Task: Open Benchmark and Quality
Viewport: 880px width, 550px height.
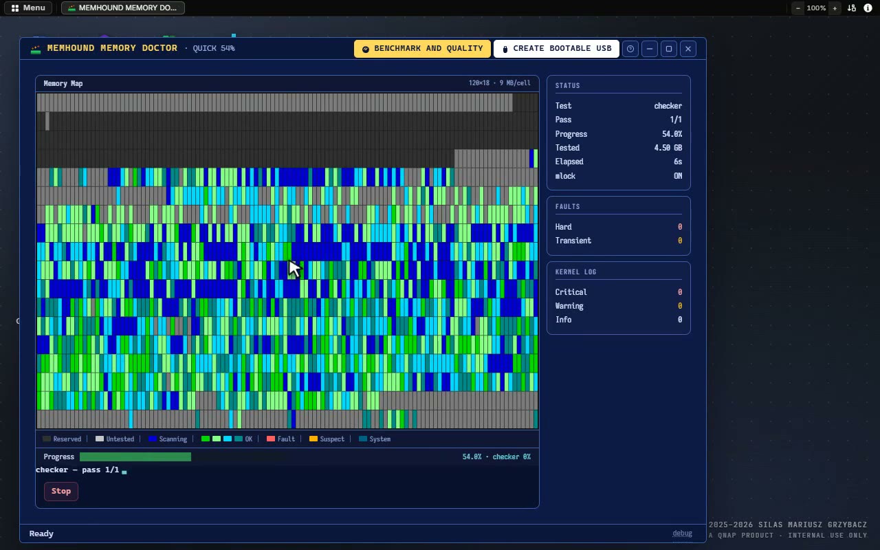Action: tap(422, 49)
